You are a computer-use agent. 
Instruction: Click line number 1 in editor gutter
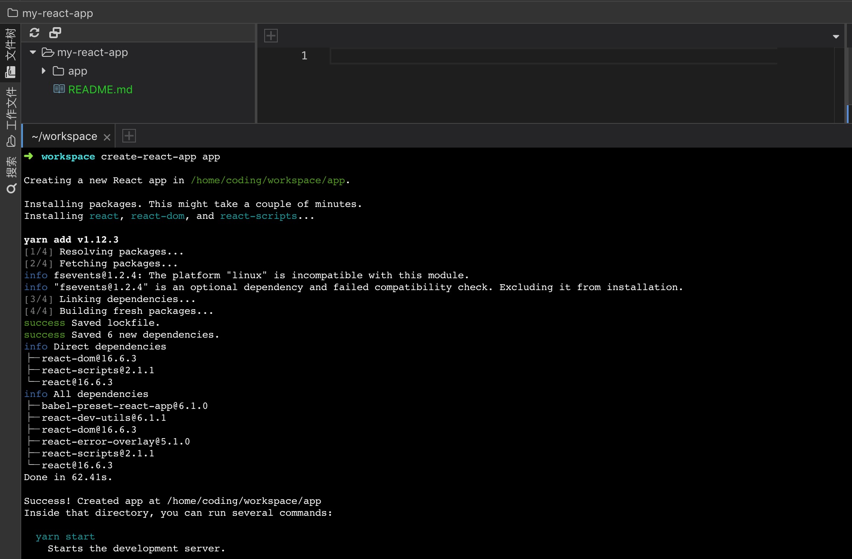point(304,56)
